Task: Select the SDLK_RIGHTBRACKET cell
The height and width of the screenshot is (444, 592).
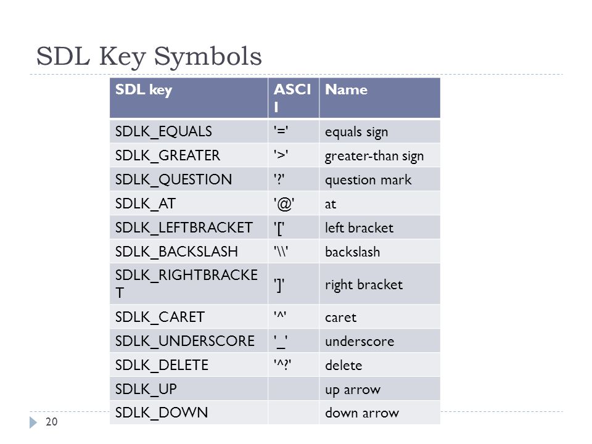Action: [x=189, y=284]
